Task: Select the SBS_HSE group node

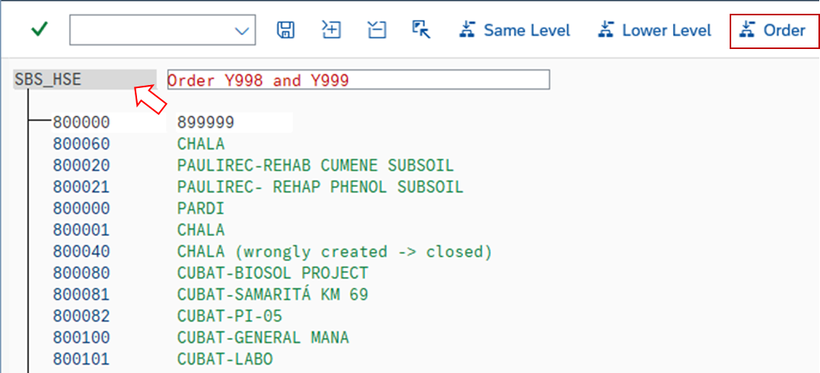Action: pyautogui.click(x=47, y=80)
